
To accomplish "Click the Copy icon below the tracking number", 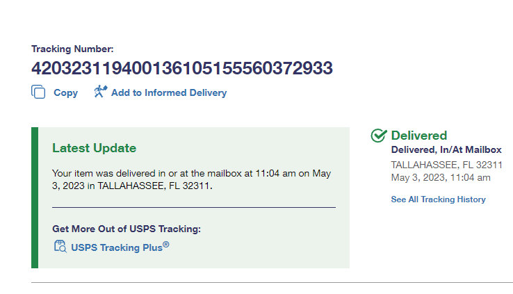I will (38, 92).
